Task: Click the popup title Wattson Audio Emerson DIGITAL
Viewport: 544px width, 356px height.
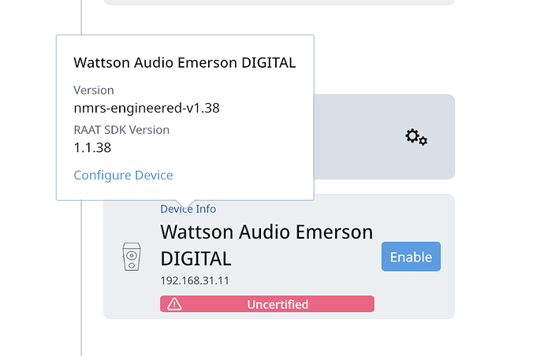Action: tap(184, 63)
